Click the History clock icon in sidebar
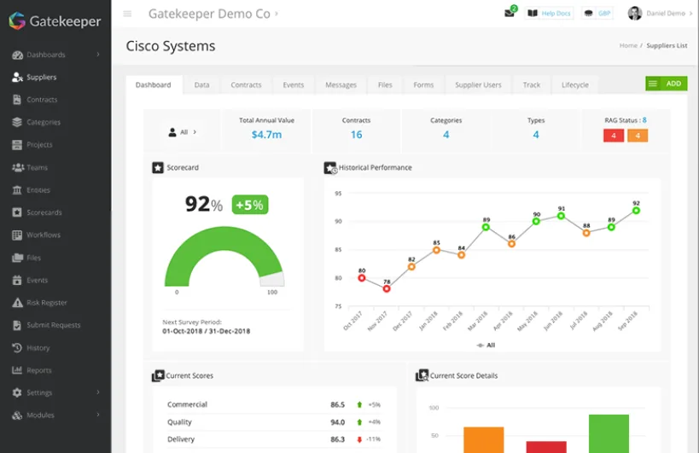The width and height of the screenshot is (699, 453). point(17,348)
